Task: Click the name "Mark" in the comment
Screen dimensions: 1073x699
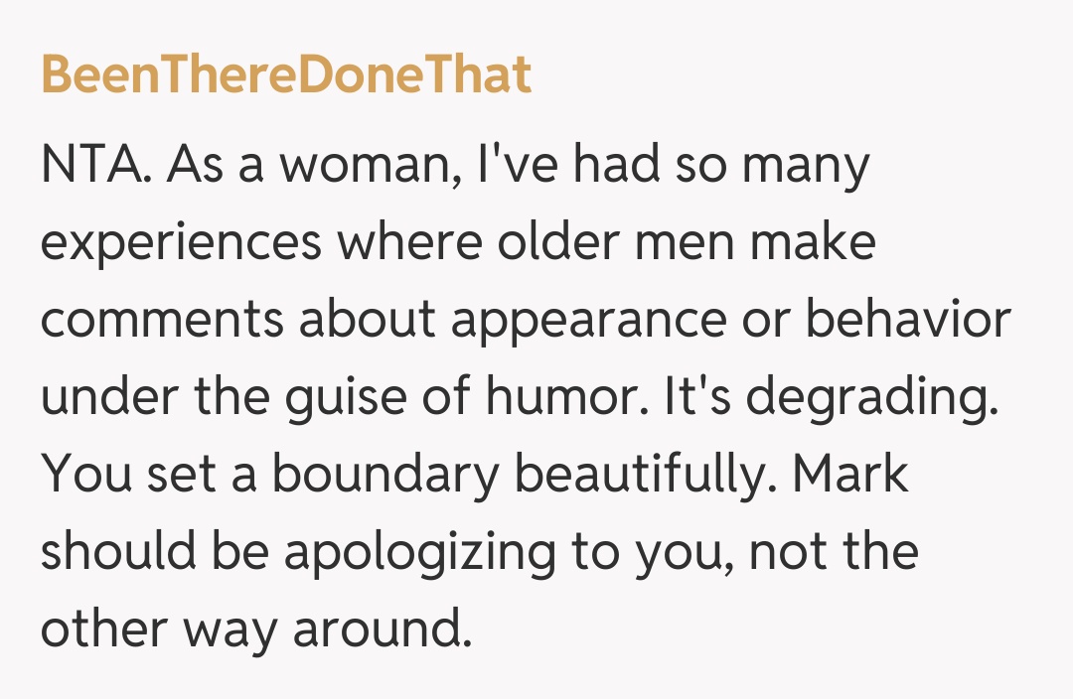Action: 850,475
